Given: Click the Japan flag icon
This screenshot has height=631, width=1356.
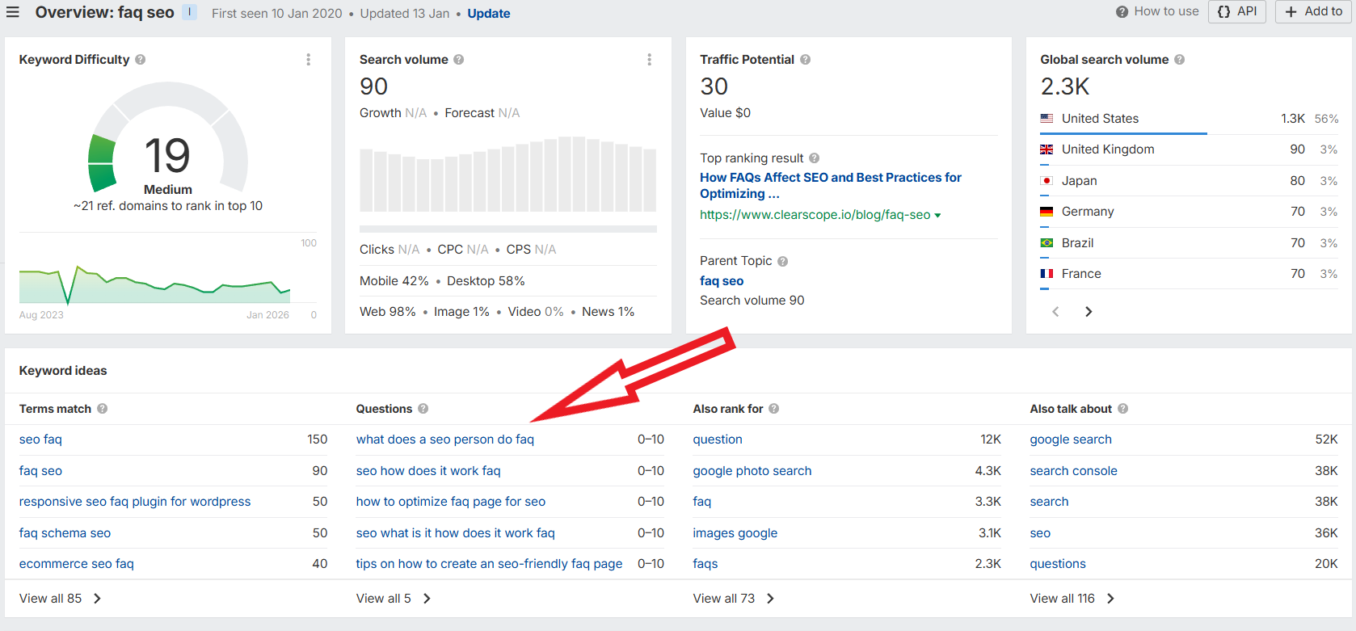Looking at the screenshot, I should pyautogui.click(x=1046, y=181).
